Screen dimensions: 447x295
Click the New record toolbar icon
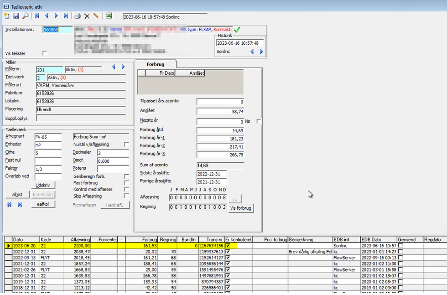pos(6,16)
